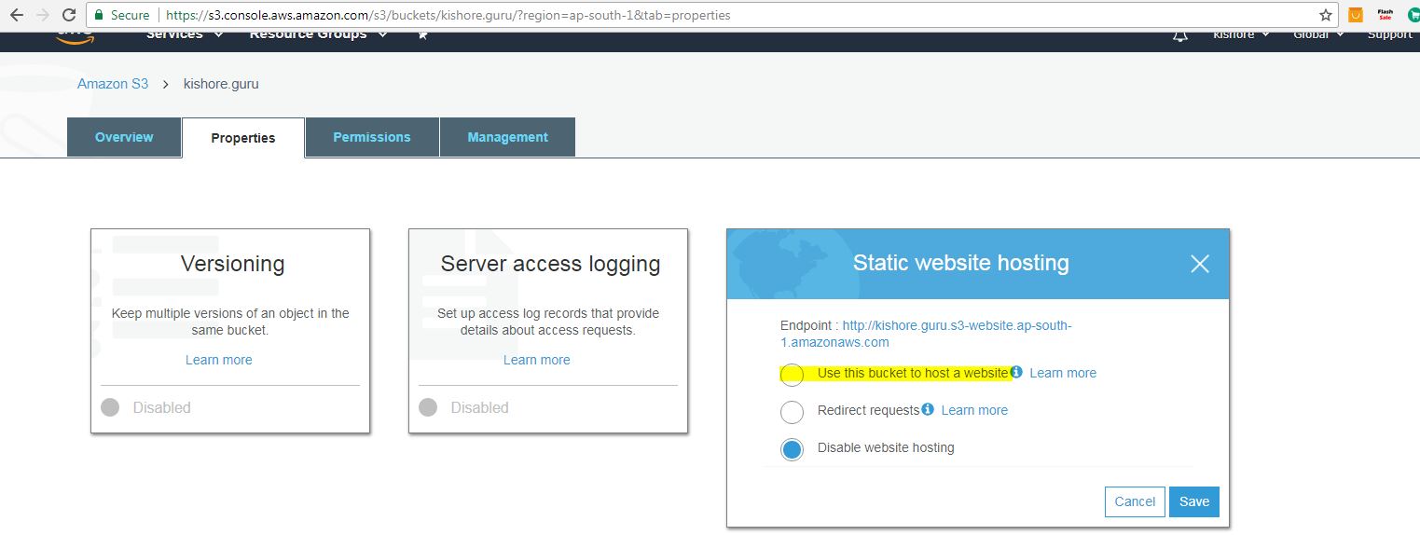Close the Static website hosting panel

(x=1199, y=264)
